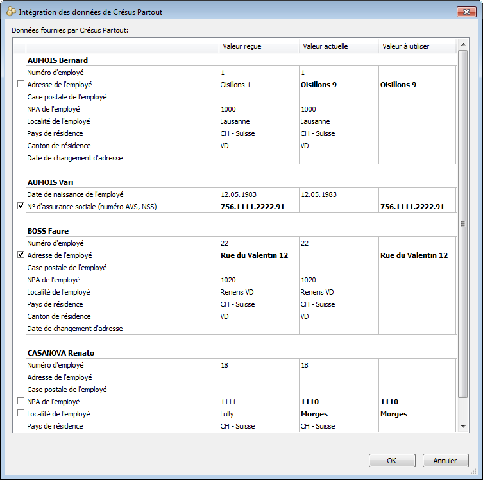Click current employee number 18
This screenshot has height=480, width=483.
pos(305,365)
